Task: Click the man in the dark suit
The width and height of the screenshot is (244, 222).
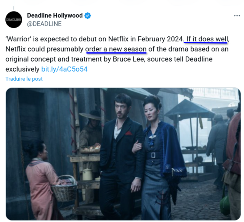Action: (122, 153)
